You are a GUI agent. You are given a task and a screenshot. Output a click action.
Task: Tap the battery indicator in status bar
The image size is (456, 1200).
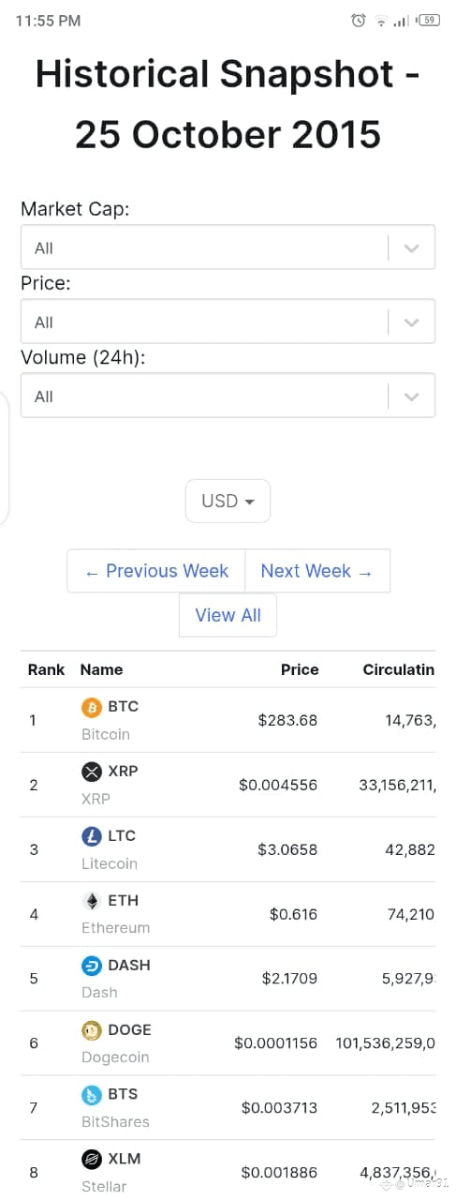click(429, 20)
